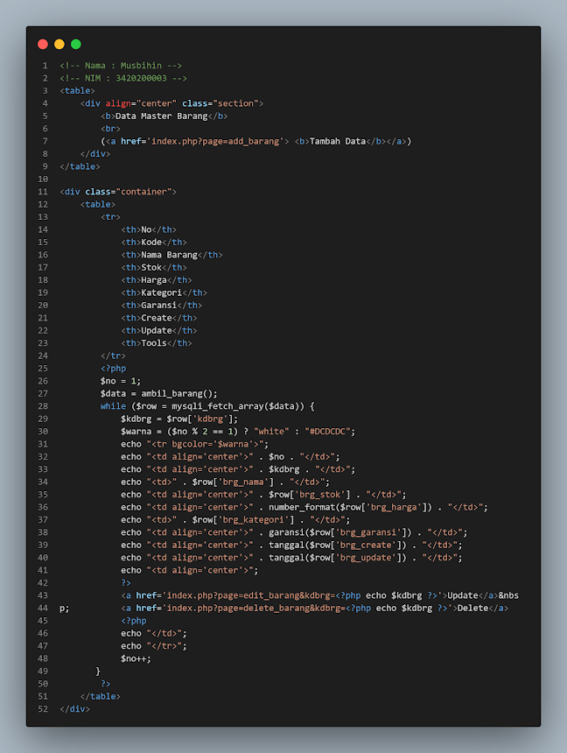Click the 'mysqli_fetch_array($data)' while loop line
Viewport: 567px width, 753px height.
point(207,406)
